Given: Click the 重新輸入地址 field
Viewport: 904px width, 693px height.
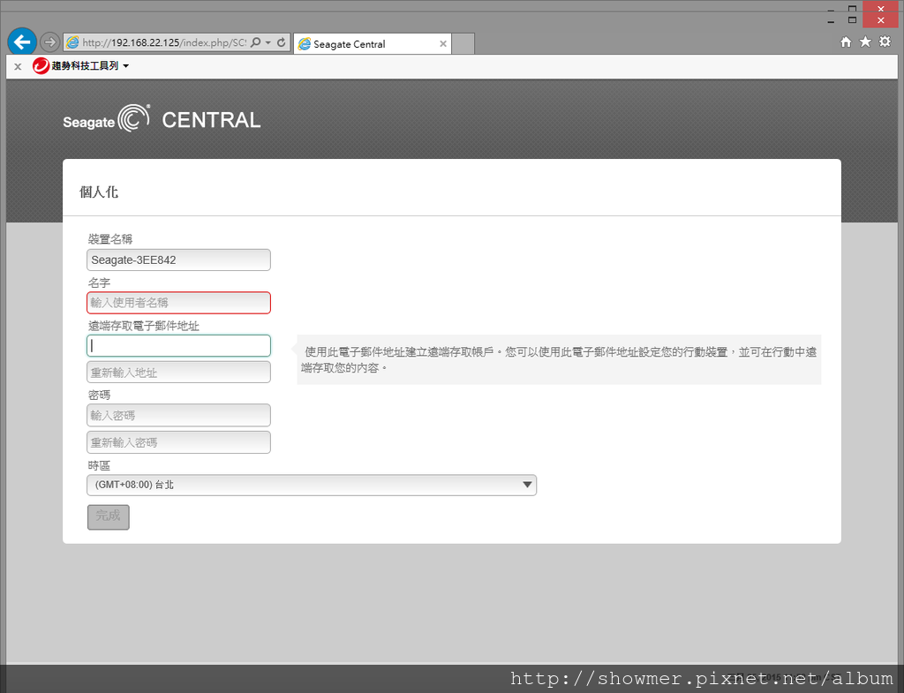Looking at the screenshot, I should (178, 373).
